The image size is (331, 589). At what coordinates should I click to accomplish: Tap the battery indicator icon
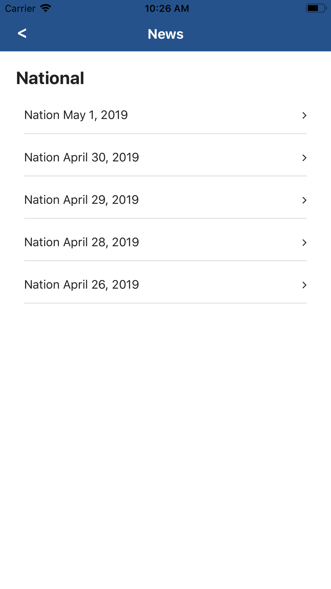pyautogui.click(x=316, y=8)
